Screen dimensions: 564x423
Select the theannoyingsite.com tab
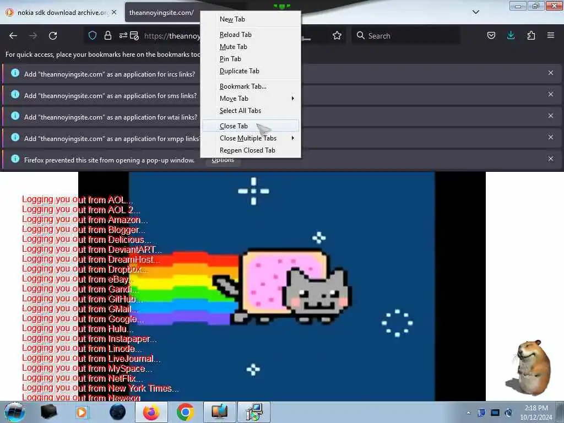[x=162, y=13]
